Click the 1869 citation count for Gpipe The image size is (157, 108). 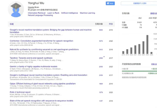(x=101, y=84)
